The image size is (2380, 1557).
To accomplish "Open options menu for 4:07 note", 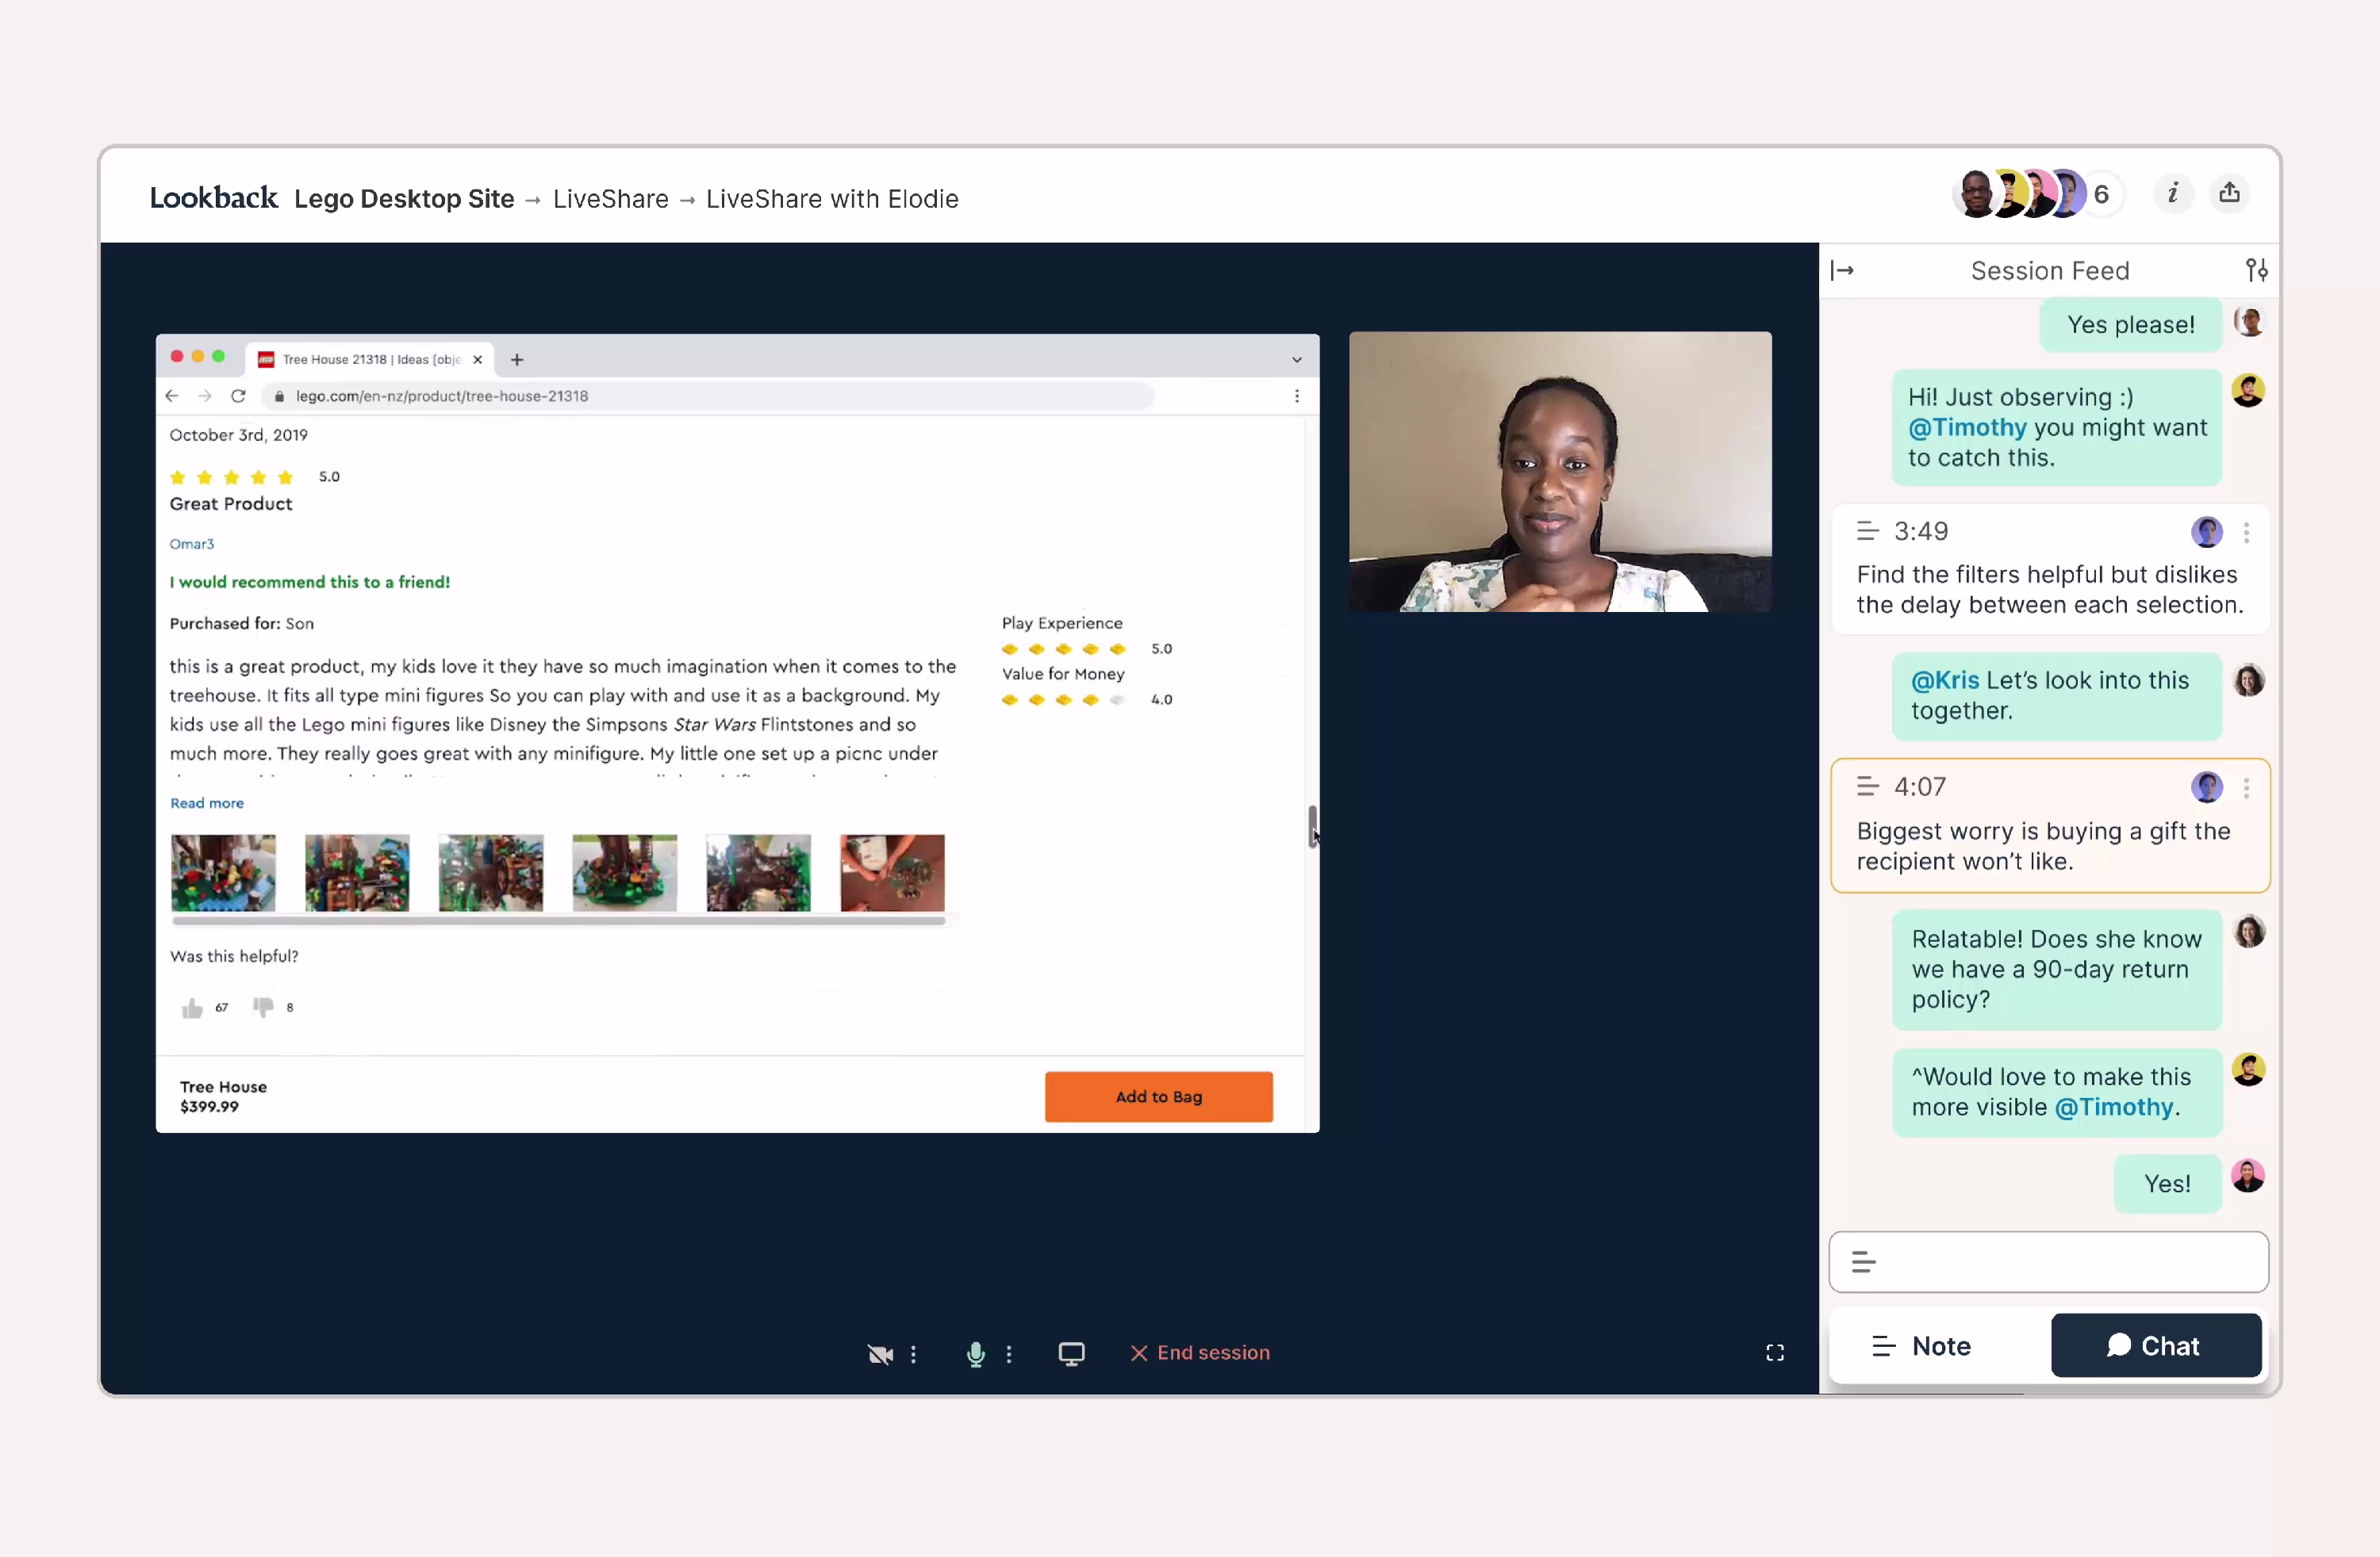I will pyautogui.click(x=2246, y=787).
